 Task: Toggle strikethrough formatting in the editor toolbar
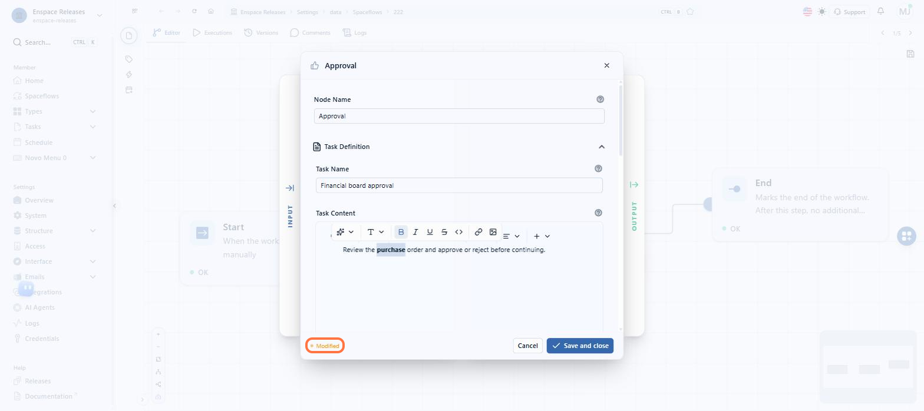(444, 232)
